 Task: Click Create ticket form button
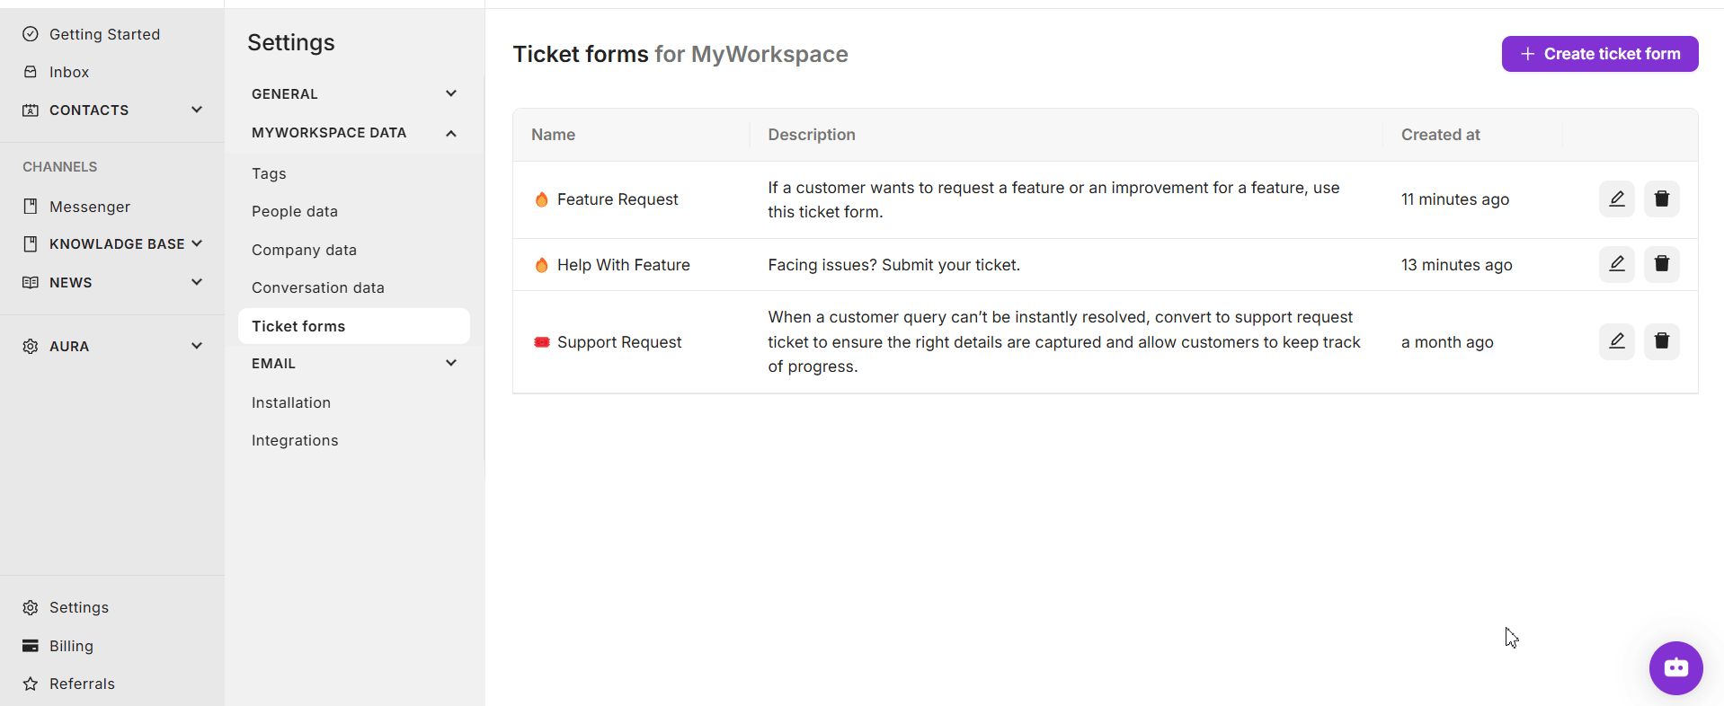click(x=1600, y=54)
